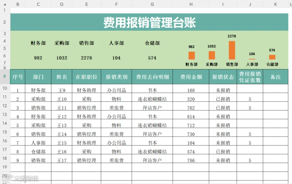This screenshot has height=184, width=292.
Task: Click the 备注 table header
Action: [x=275, y=77]
